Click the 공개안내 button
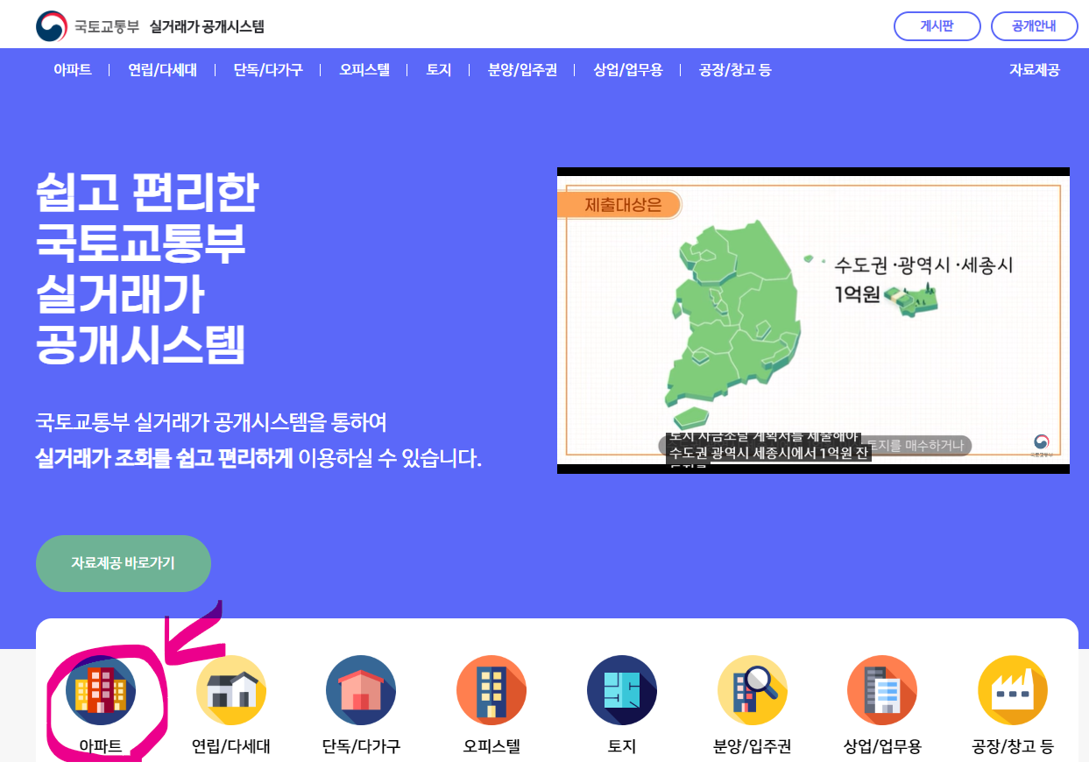 click(1034, 26)
